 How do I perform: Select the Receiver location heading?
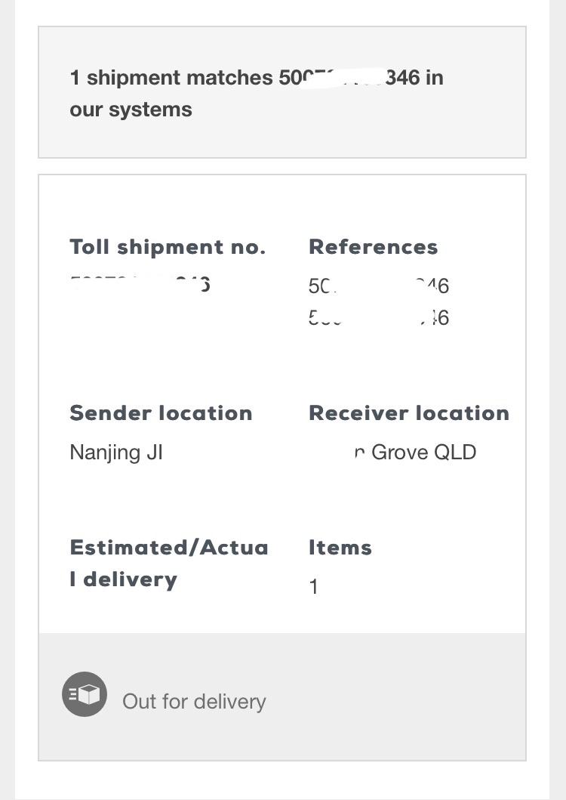click(409, 413)
